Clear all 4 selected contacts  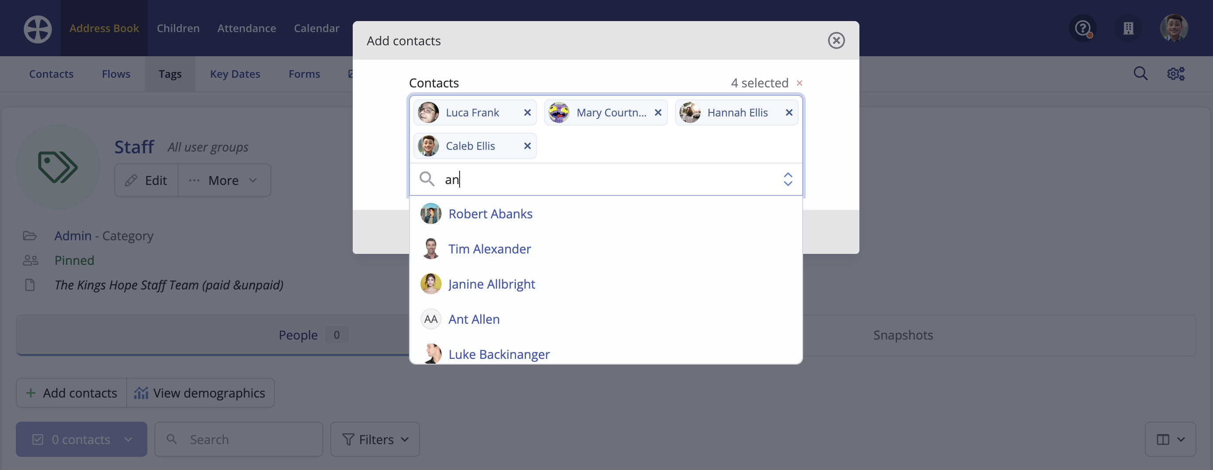(x=800, y=83)
